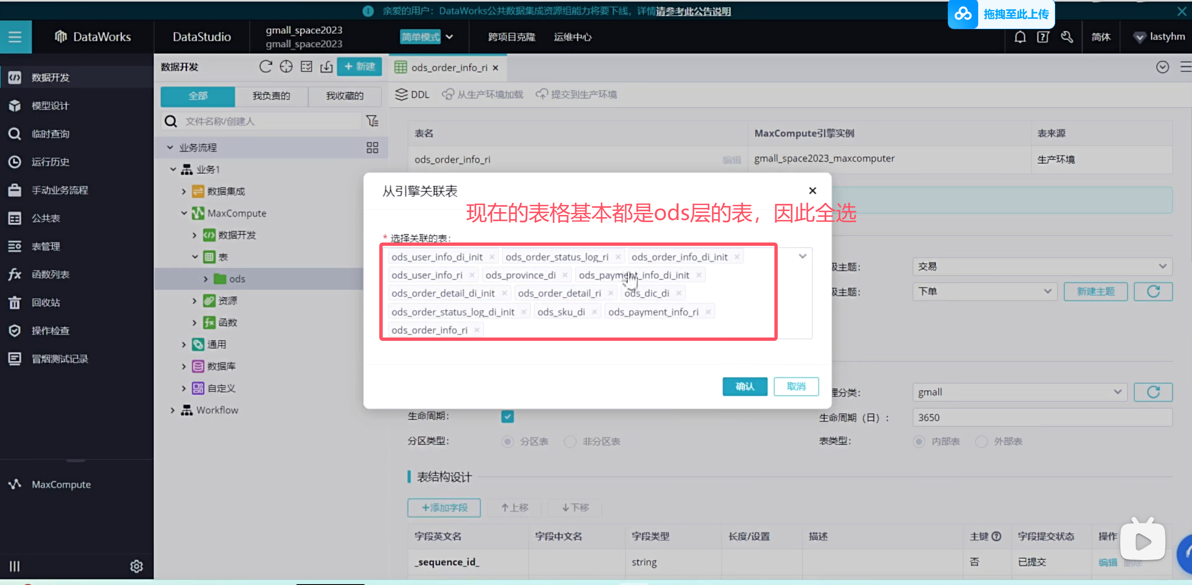Screen dimensions: 1192x585
Task: Click the import icon beside 新建 button
Action: (x=326, y=67)
